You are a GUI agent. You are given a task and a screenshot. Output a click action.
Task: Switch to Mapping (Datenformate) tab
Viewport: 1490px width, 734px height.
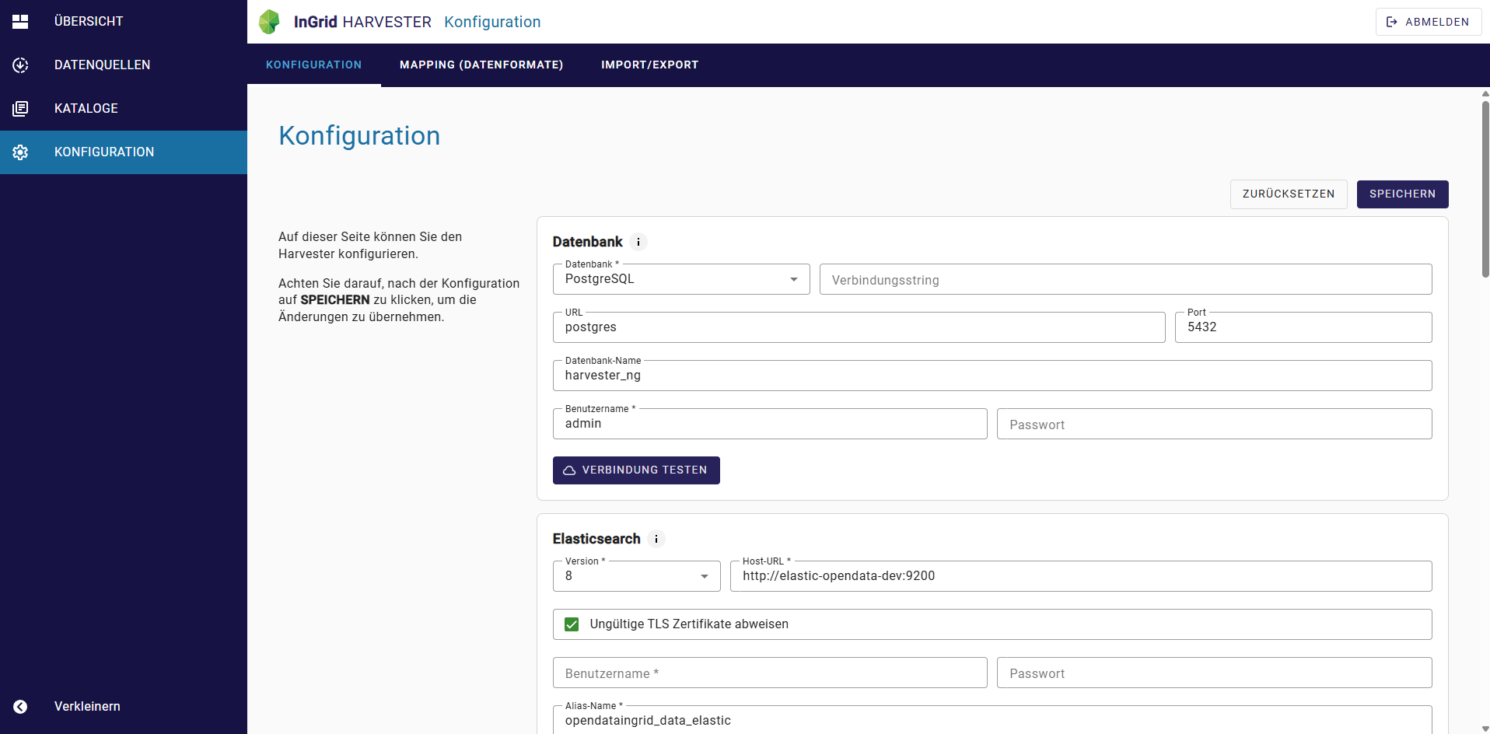click(481, 65)
